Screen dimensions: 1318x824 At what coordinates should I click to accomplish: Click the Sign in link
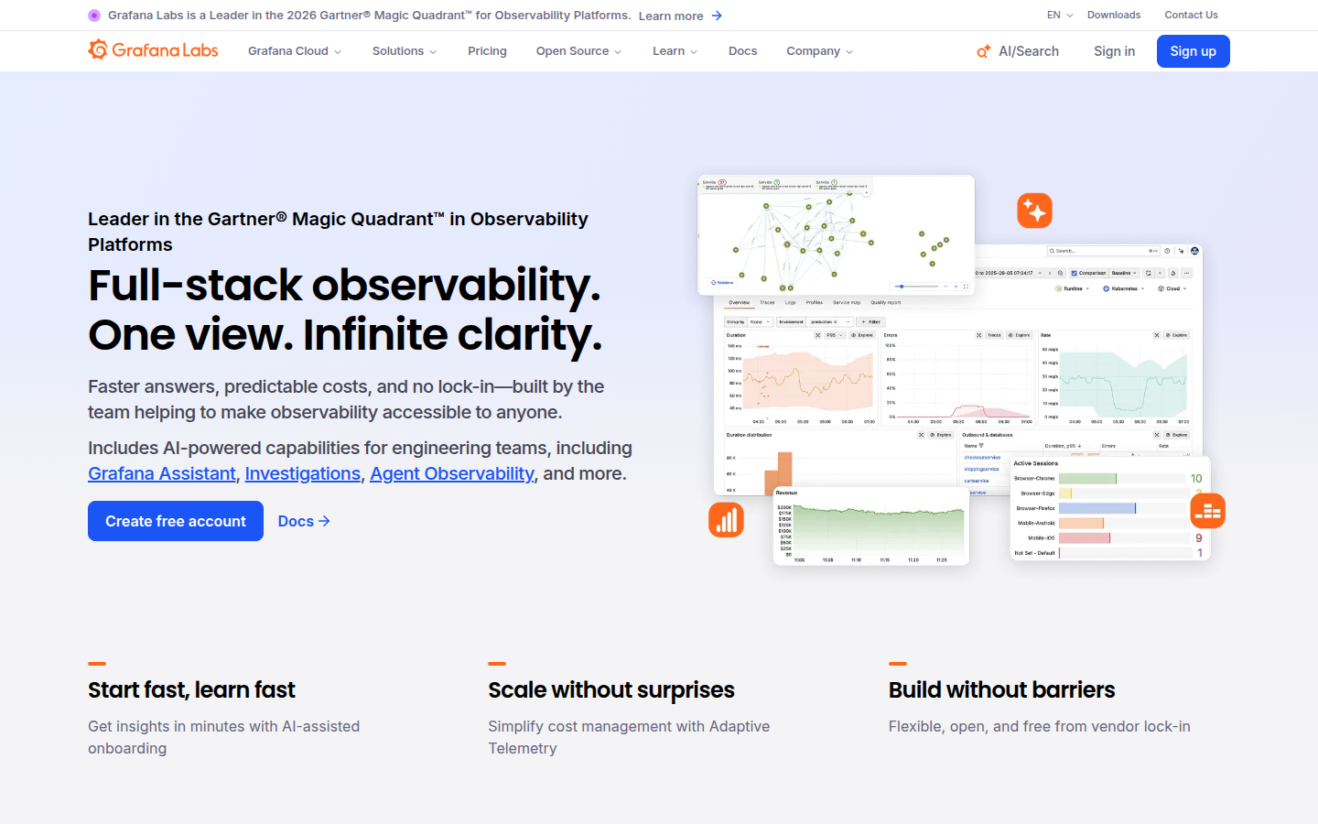[x=1114, y=51]
